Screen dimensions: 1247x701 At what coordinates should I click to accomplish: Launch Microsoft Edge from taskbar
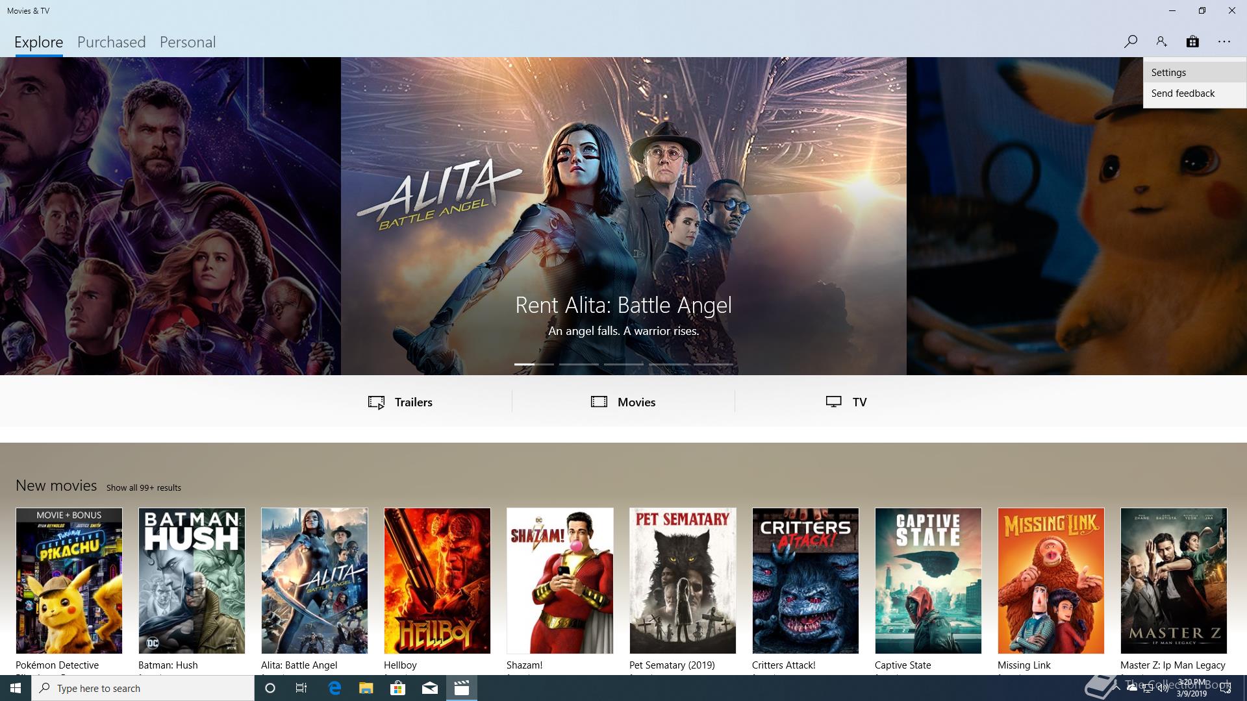pyautogui.click(x=334, y=688)
